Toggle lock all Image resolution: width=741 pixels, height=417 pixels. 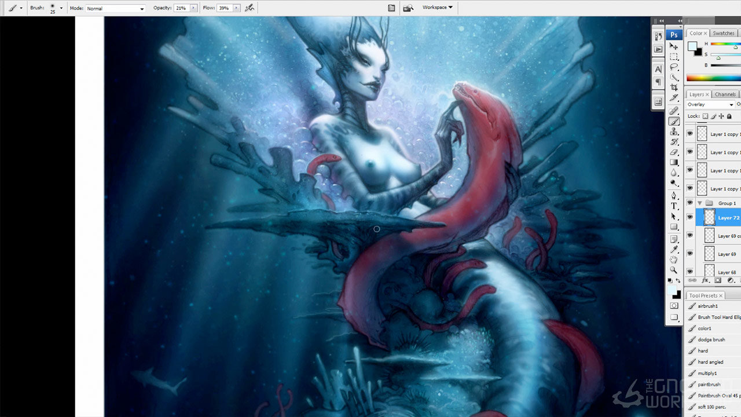729,116
